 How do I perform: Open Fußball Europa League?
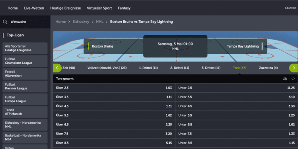pos(25,99)
